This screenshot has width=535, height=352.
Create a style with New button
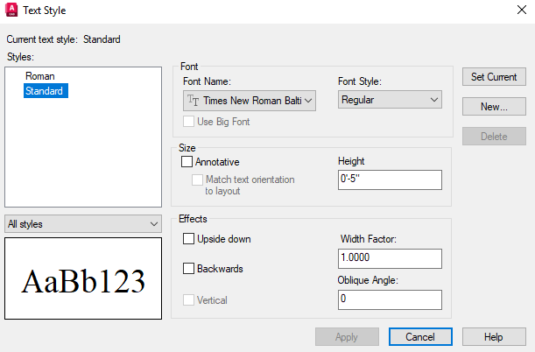click(x=494, y=107)
